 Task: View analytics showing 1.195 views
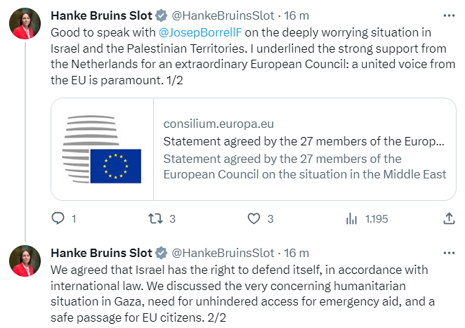click(352, 219)
